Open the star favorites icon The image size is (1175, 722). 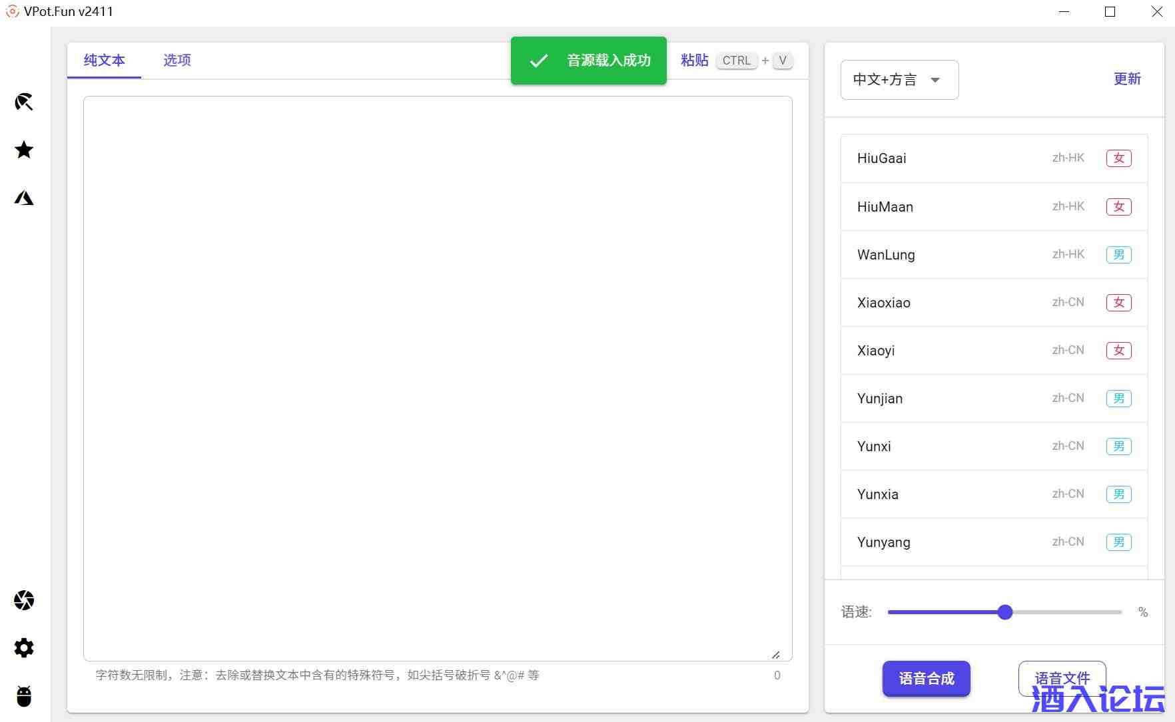point(24,150)
